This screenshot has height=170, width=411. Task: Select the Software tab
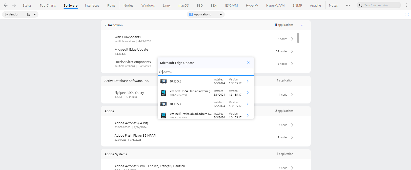[x=71, y=5]
